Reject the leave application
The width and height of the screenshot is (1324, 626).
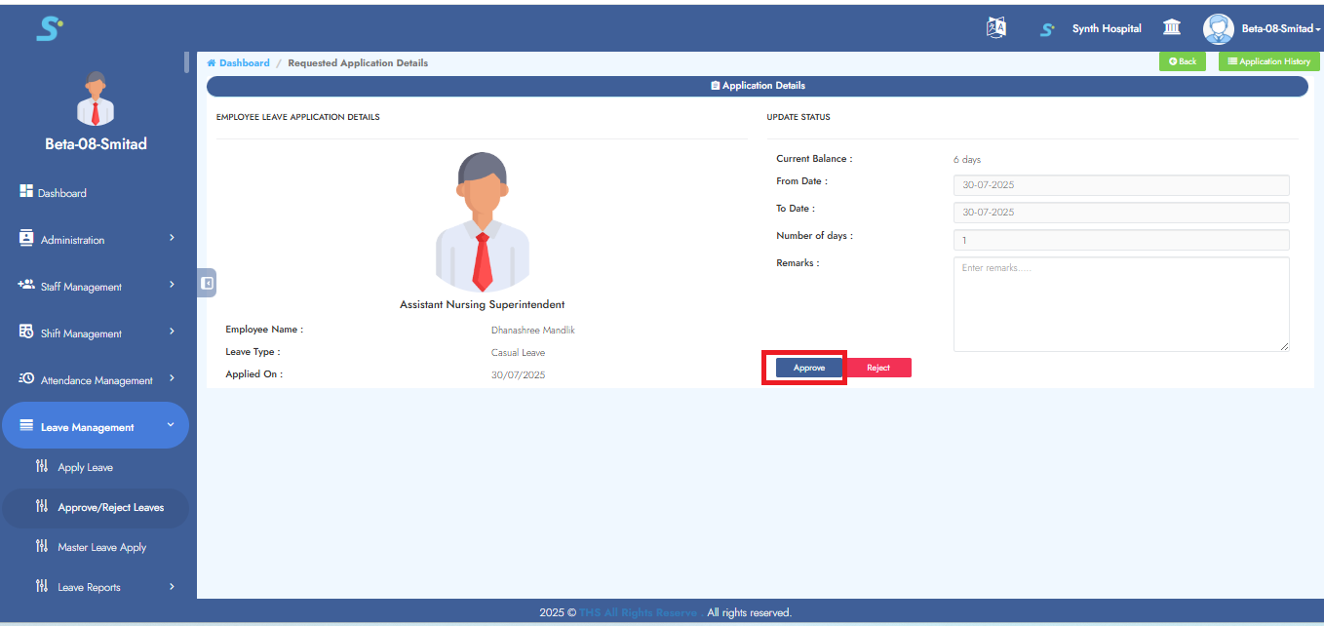(x=877, y=368)
